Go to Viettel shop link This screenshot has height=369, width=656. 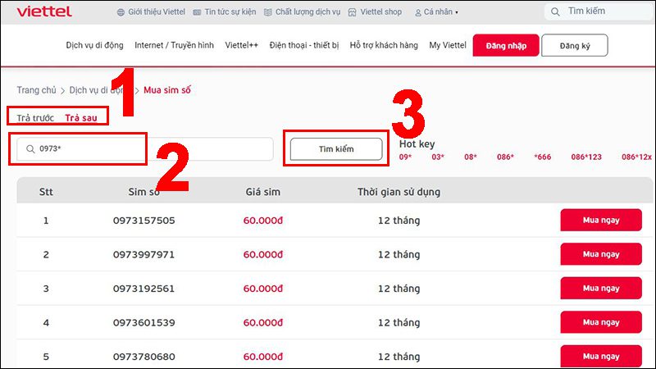381,12
